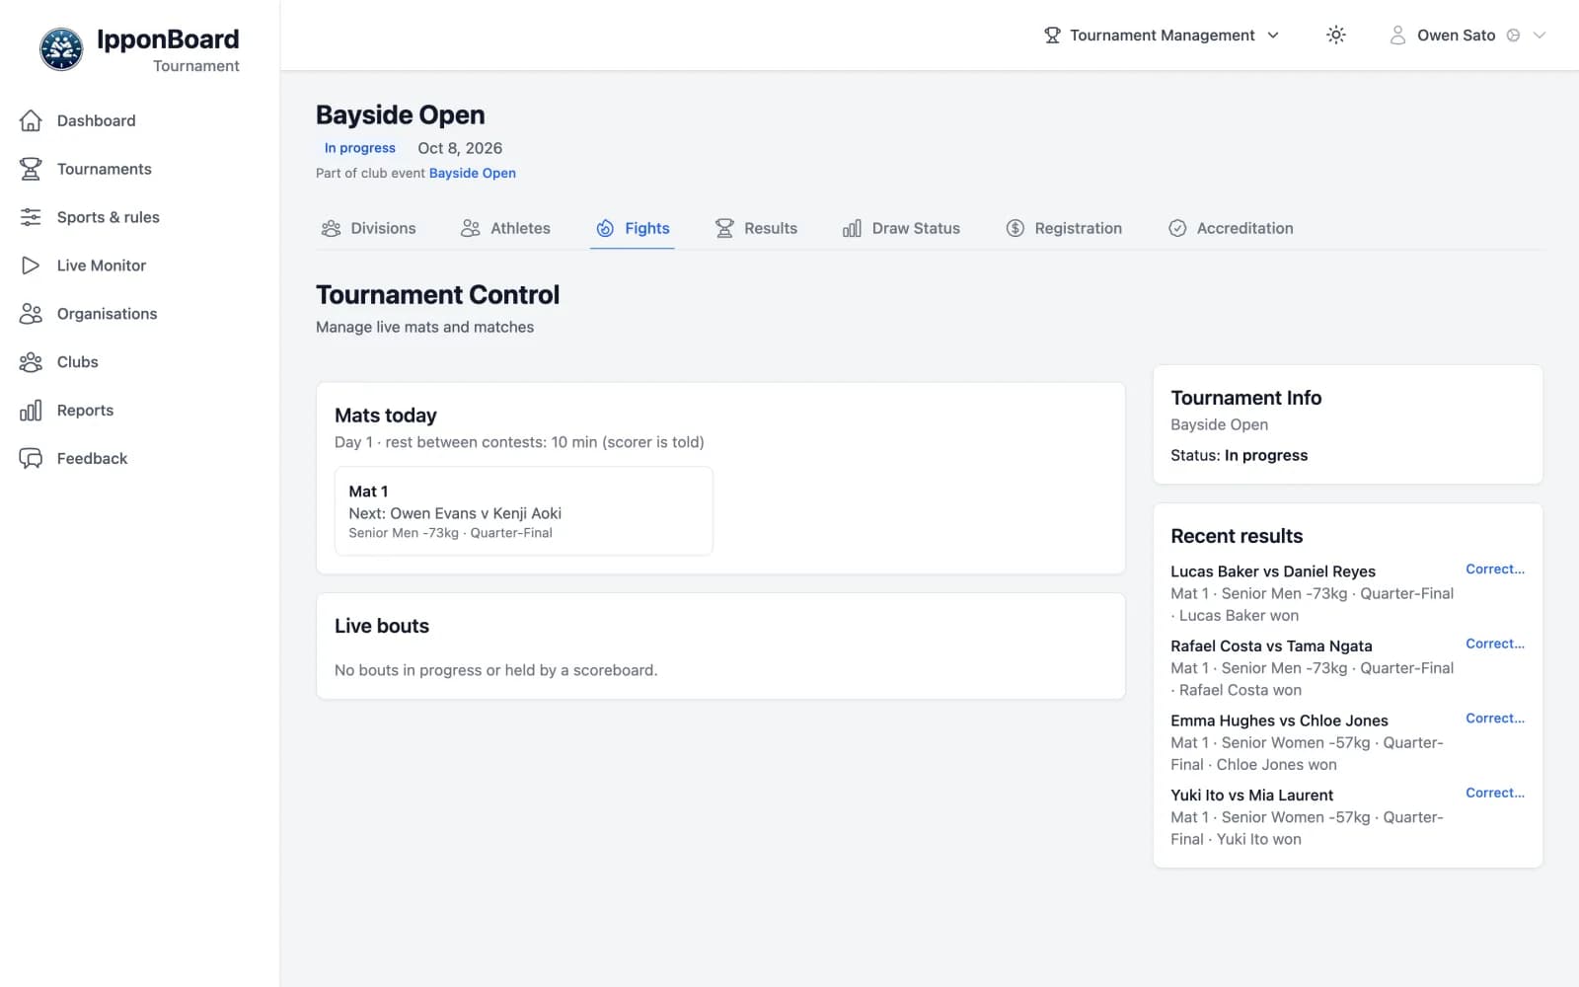The width and height of the screenshot is (1579, 987).
Task: Open the Results tab
Action: click(x=756, y=228)
